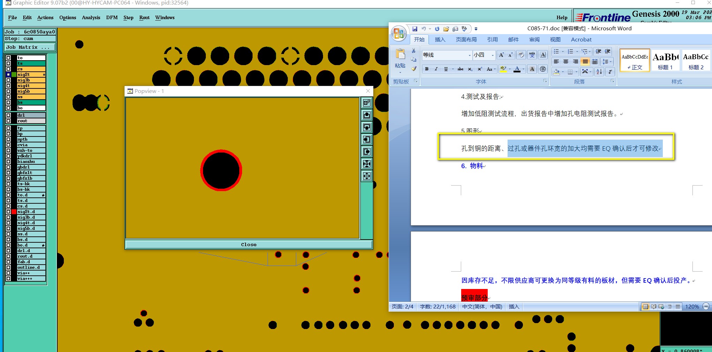The height and width of the screenshot is (352, 712).
Task: Expand the Paragraph dialog launcher 段落
Action: pyautogui.click(x=612, y=81)
